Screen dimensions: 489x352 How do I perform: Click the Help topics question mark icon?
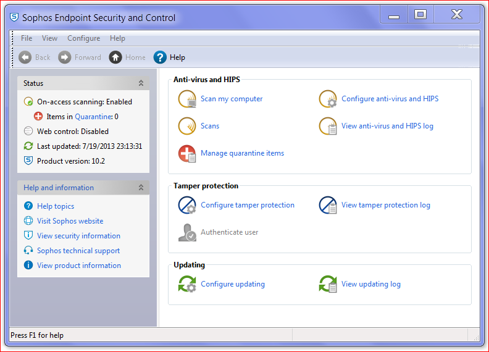point(28,206)
